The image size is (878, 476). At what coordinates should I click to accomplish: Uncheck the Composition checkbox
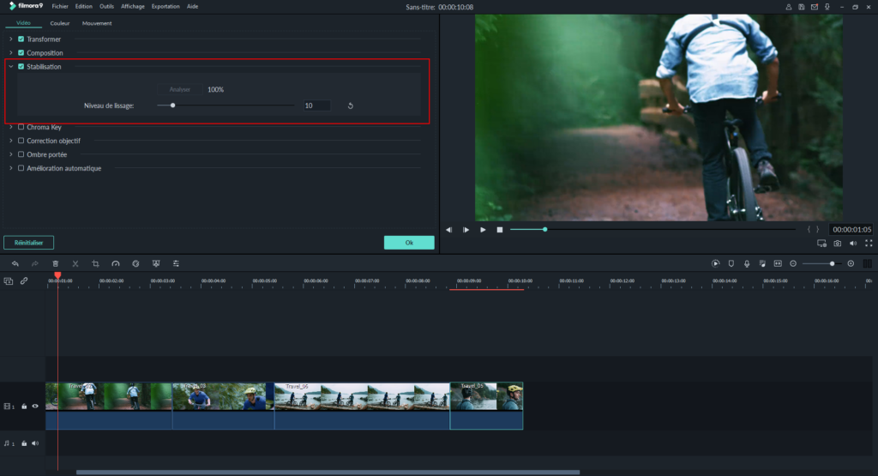click(21, 52)
